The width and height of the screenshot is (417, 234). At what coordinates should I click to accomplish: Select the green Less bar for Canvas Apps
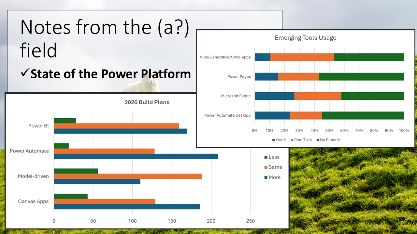(71, 196)
